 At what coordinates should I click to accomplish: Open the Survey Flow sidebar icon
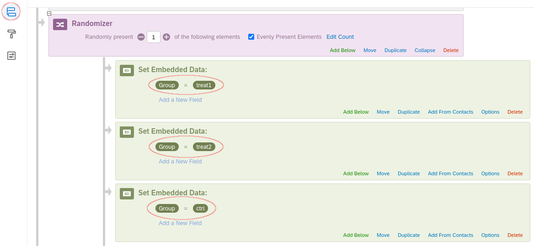tap(11, 12)
